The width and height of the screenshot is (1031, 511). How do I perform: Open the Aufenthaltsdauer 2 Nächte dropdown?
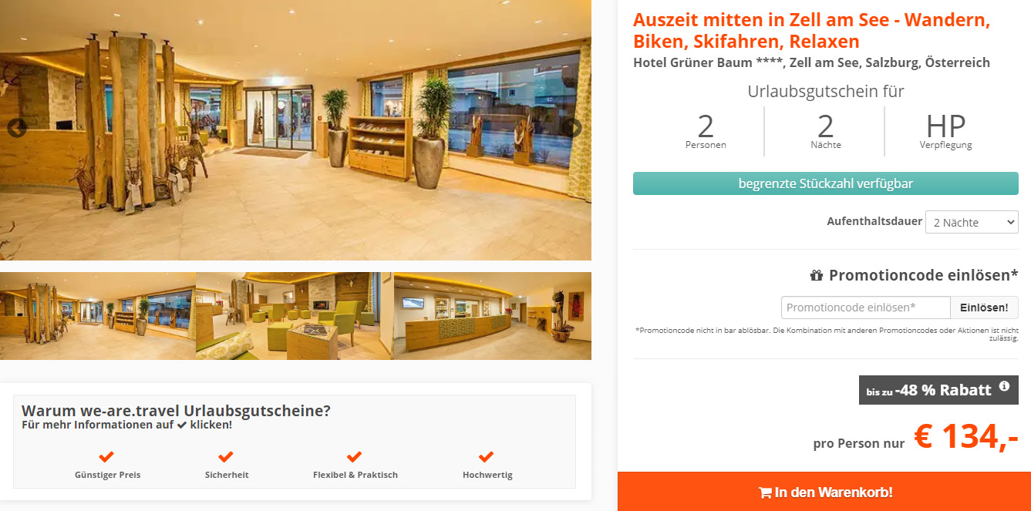972,222
